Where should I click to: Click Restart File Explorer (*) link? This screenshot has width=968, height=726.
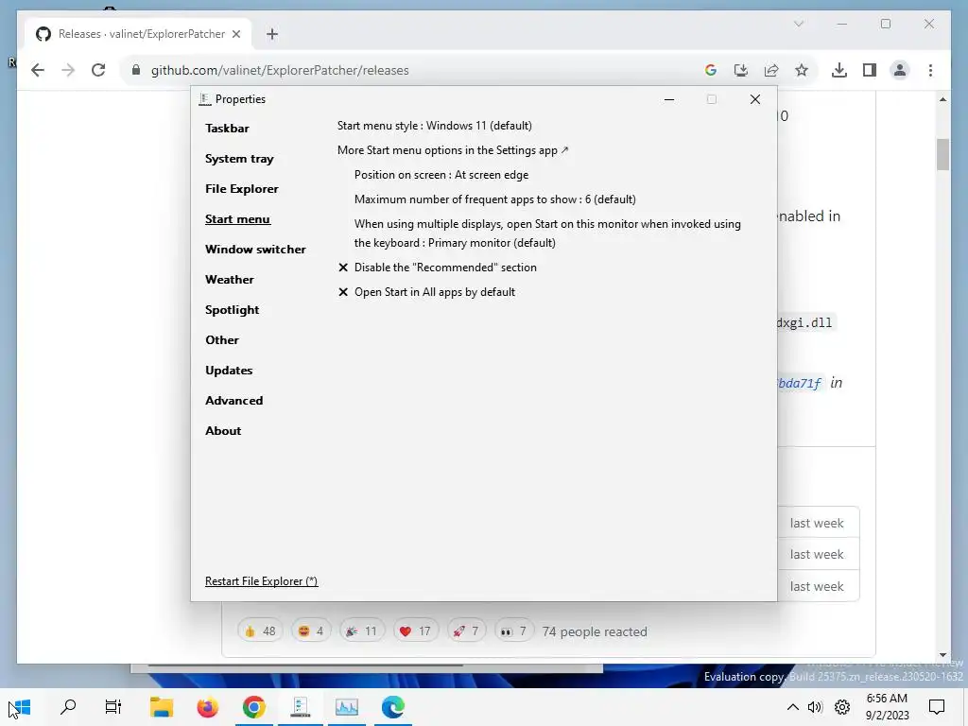coord(261,581)
